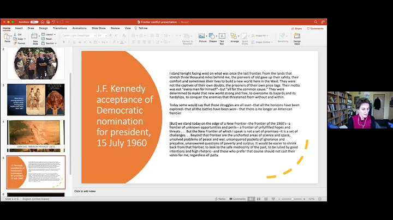Toggle Notes pane in status bar
Screen dimensions: 393x220
(x=221, y=199)
